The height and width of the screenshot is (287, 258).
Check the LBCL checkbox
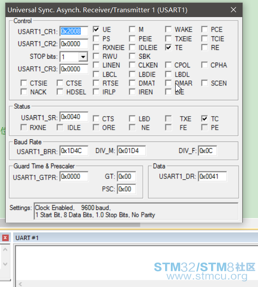96,74
